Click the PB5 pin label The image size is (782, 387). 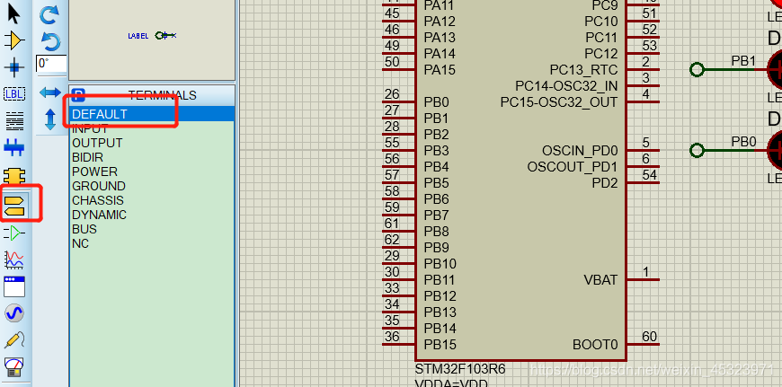tap(436, 183)
